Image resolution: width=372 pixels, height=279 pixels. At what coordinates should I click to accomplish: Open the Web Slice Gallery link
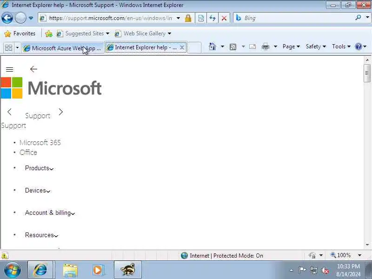pyautogui.click(x=143, y=33)
